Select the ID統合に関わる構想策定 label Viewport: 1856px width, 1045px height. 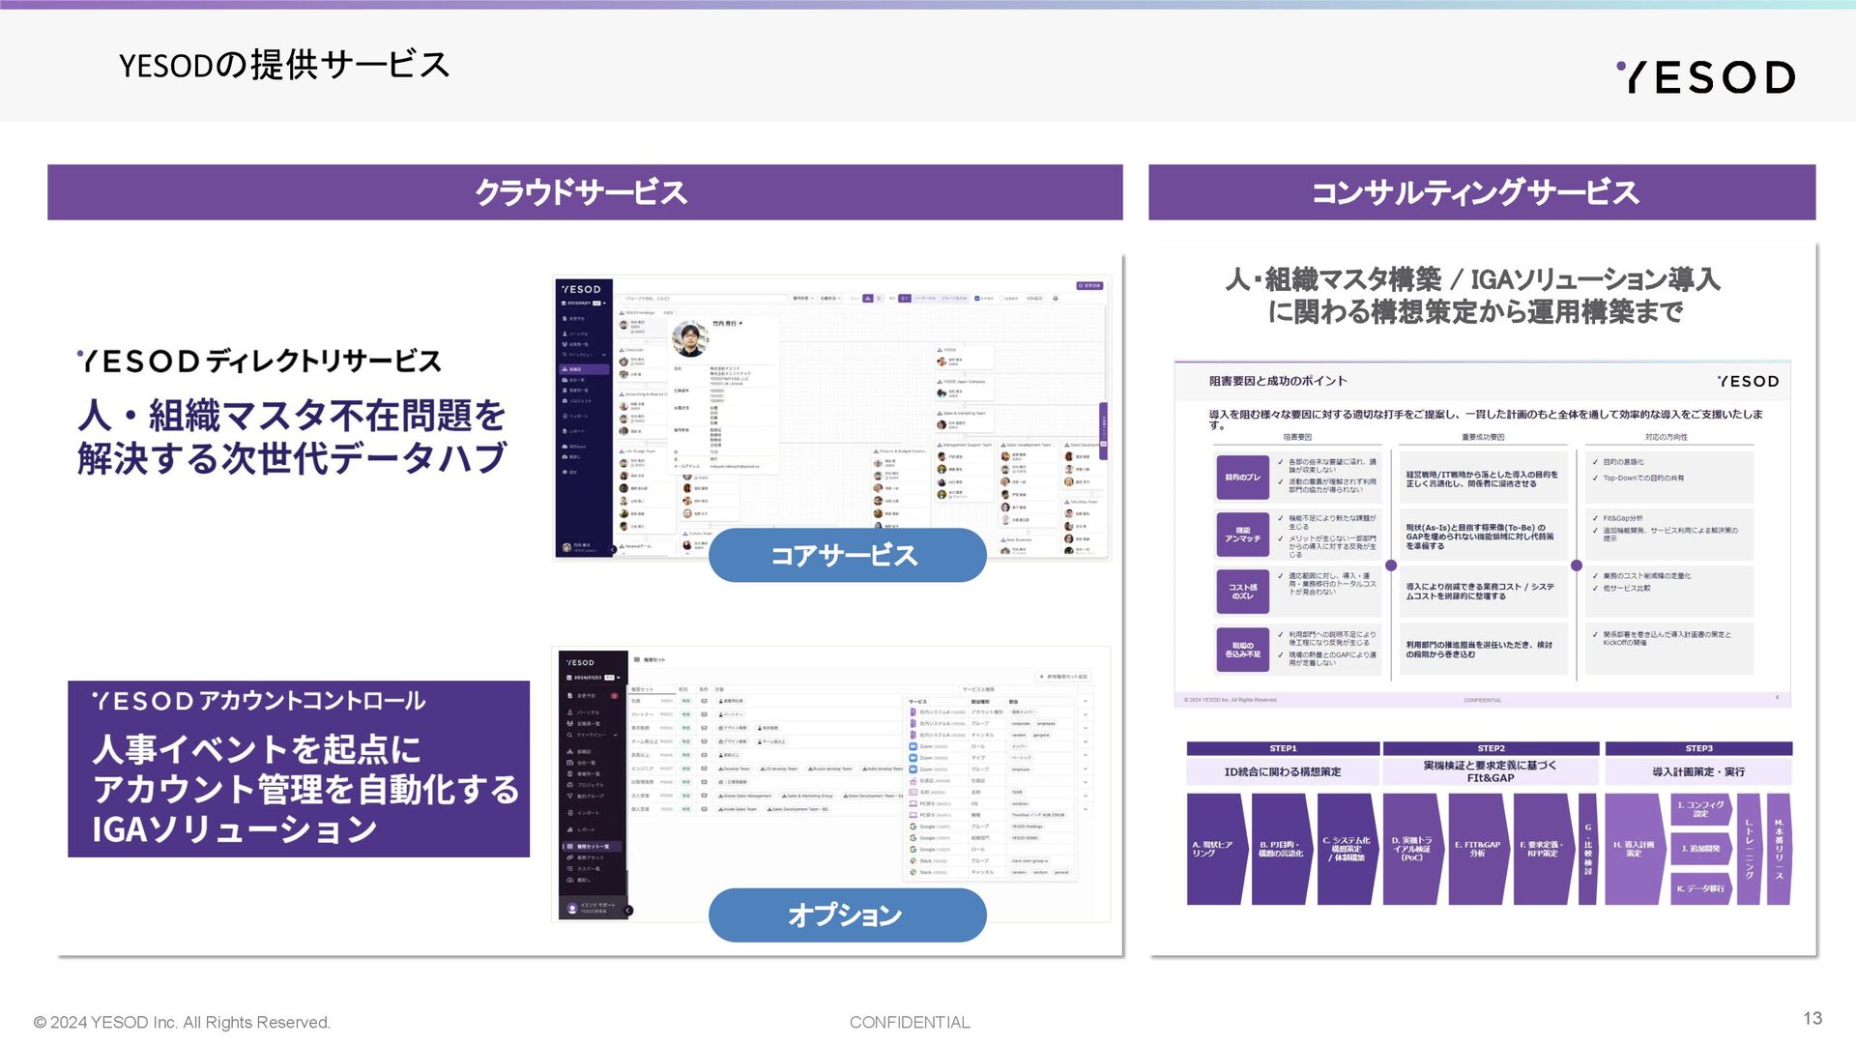[1283, 771]
